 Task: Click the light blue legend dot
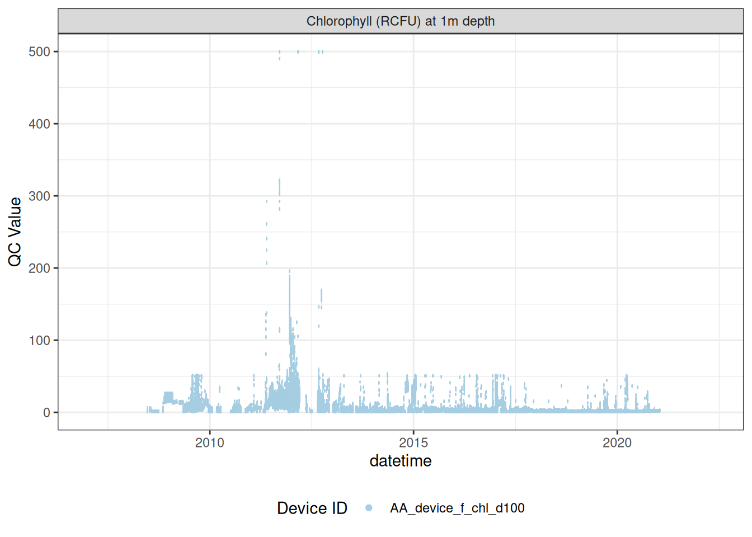coord(369,508)
